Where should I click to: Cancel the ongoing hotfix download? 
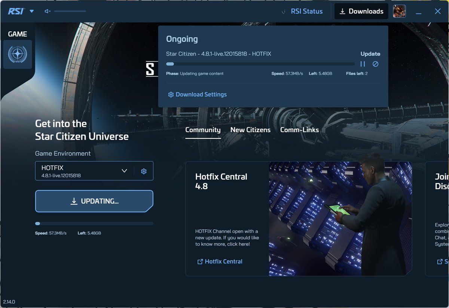point(376,64)
